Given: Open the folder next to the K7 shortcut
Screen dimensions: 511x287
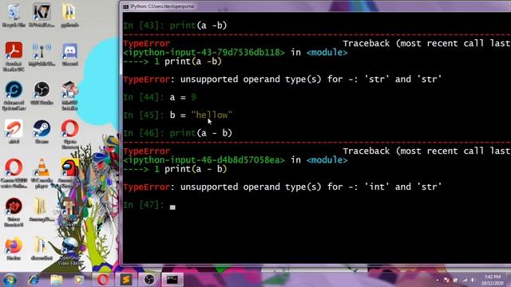Looking at the screenshot, I should tap(69, 15).
